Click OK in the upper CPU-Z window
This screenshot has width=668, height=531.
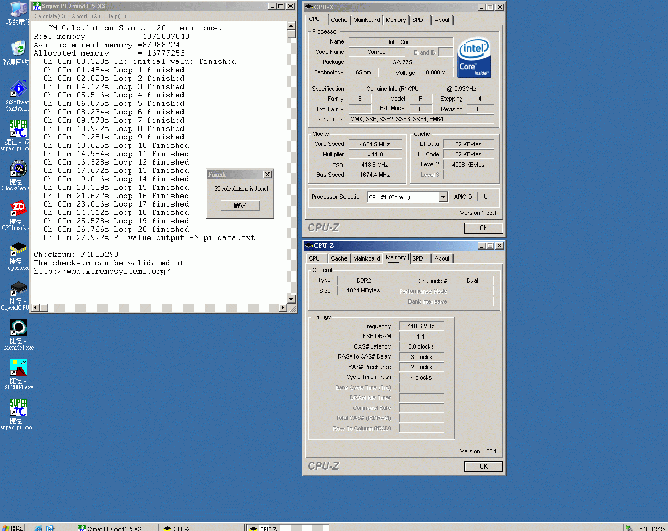(483, 228)
